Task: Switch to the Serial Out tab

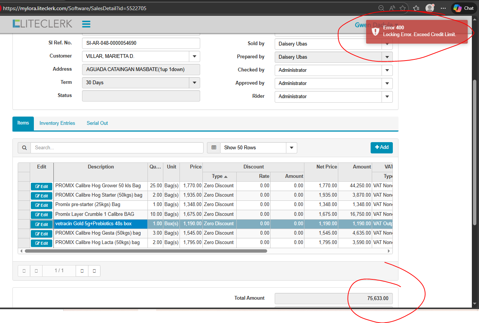Action: pos(97,123)
